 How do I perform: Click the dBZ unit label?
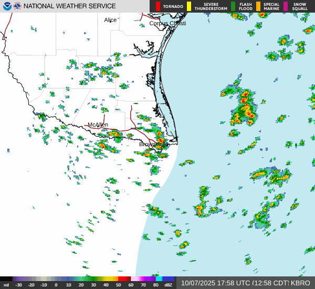[168, 285]
